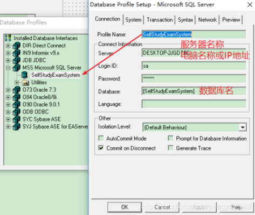Click the Cancel button
The height and width of the screenshot is (215, 255).
162,207
